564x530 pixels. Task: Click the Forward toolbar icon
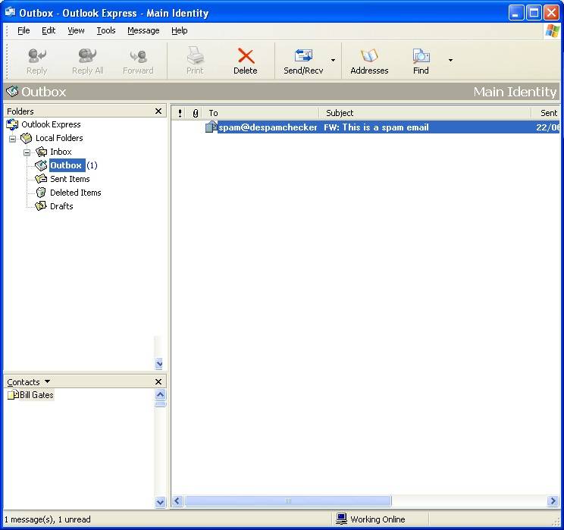pyautogui.click(x=138, y=56)
